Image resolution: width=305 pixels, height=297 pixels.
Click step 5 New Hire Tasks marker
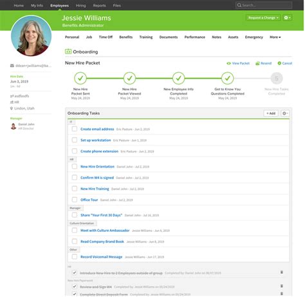(x=277, y=79)
